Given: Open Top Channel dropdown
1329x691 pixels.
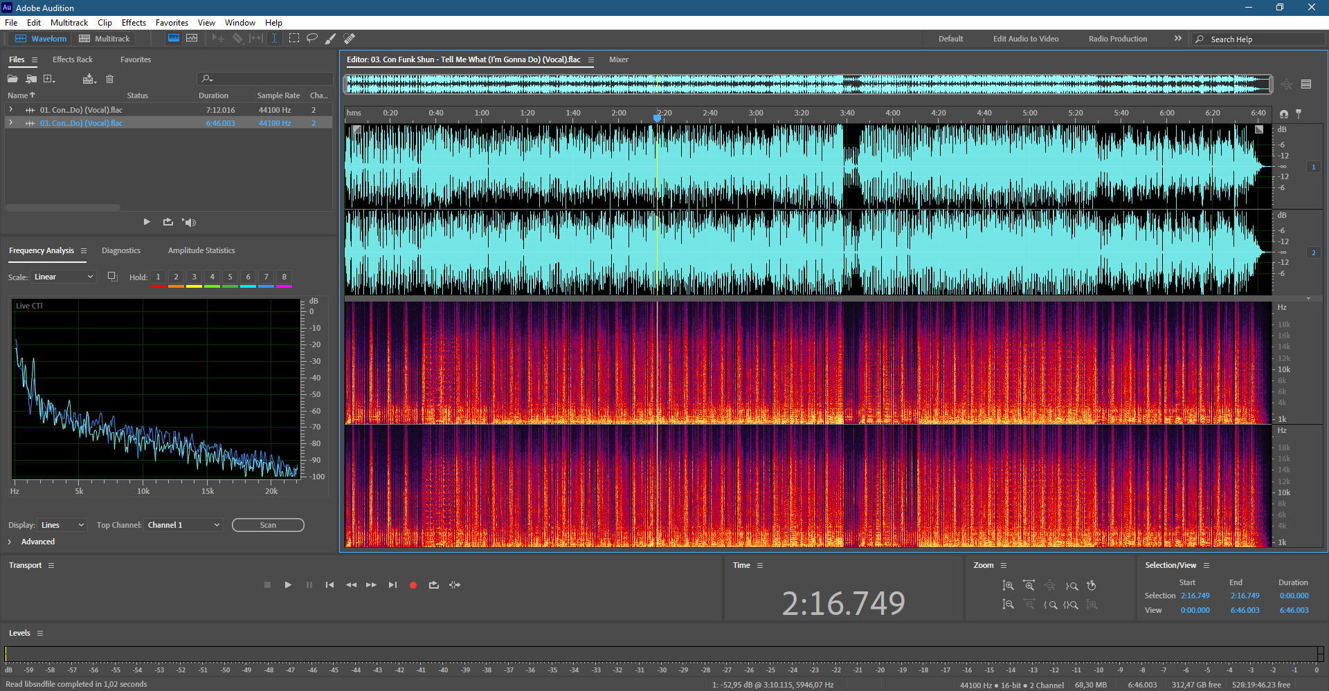Looking at the screenshot, I should pyautogui.click(x=183, y=525).
